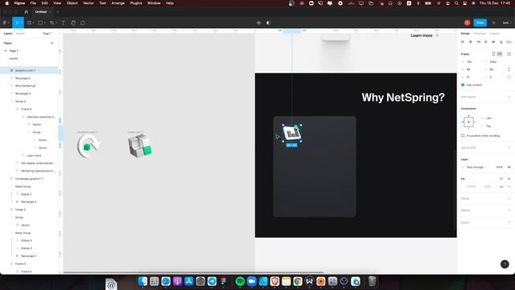Select the Move tool in toolbar
The width and height of the screenshot is (515, 290).
[17, 23]
